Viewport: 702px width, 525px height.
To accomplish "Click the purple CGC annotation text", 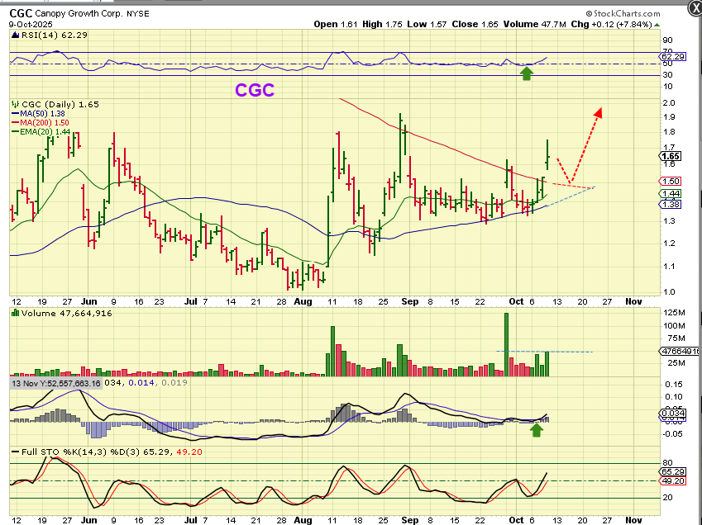I will 255,90.
